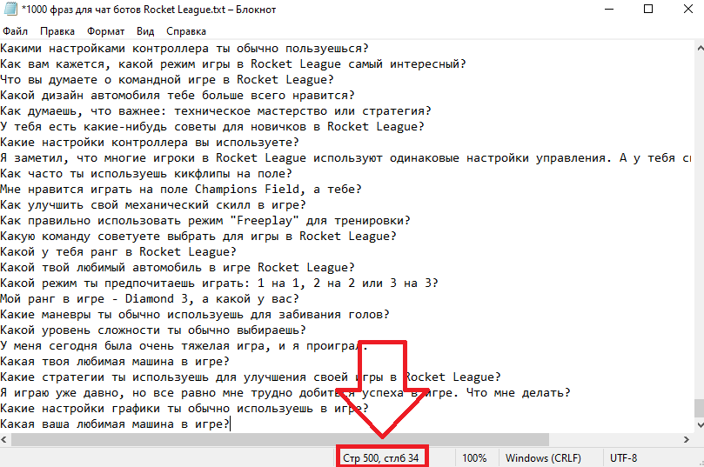This screenshot has width=704, height=467.
Task: Close the Notepad window
Action: pyautogui.click(x=687, y=9)
